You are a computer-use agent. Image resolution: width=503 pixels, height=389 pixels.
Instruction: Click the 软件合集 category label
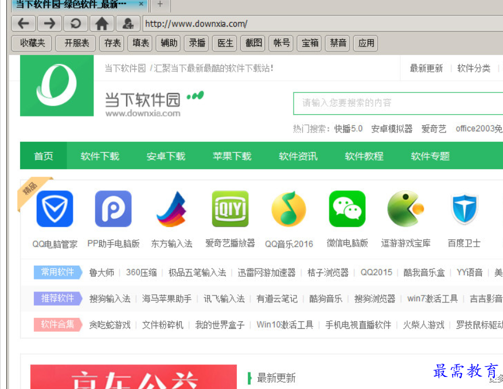pyautogui.click(x=58, y=325)
